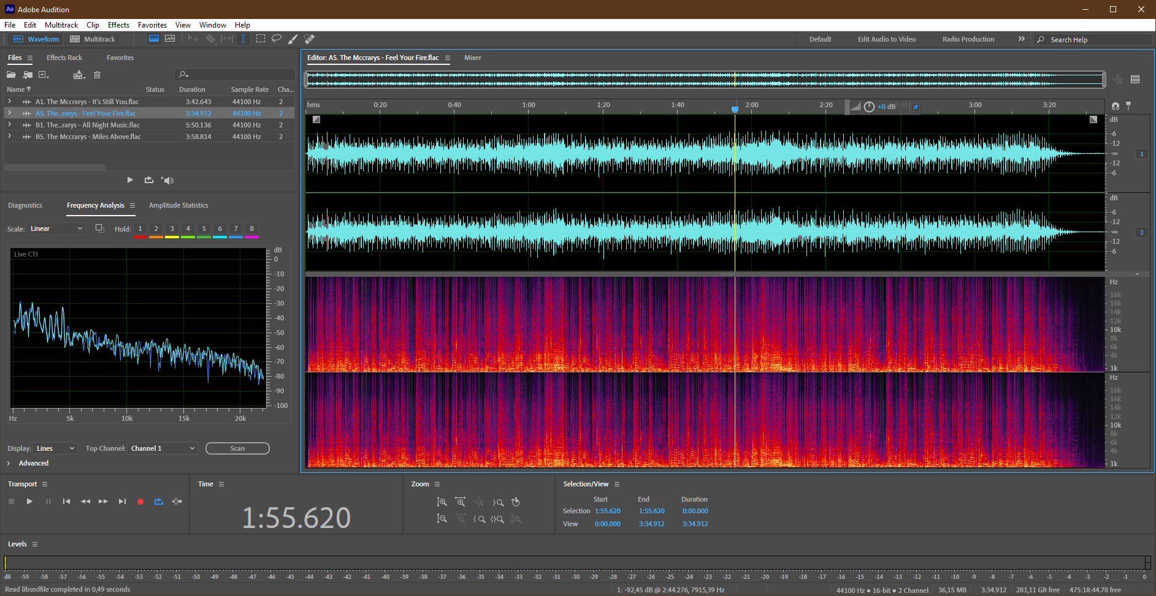The height and width of the screenshot is (596, 1156).
Task: Expand A1. It's Still You.flac file row
Action: [9, 102]
